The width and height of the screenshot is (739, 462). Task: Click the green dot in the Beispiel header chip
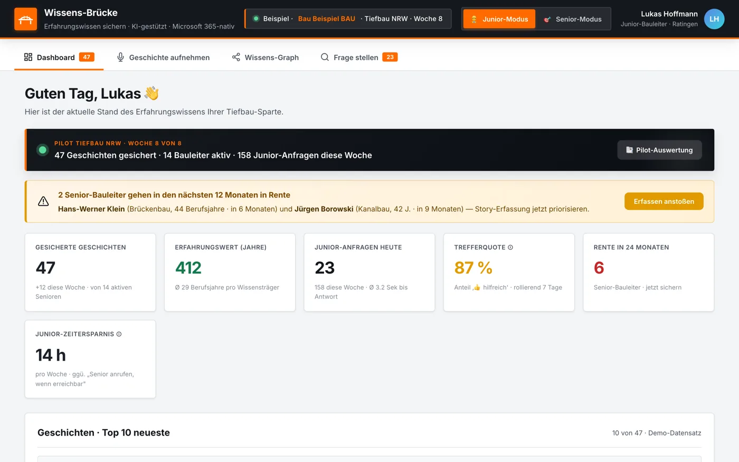(256, 18)
